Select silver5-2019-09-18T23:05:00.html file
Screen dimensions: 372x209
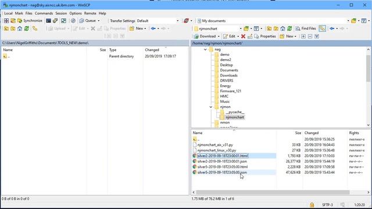coord(223,167)
